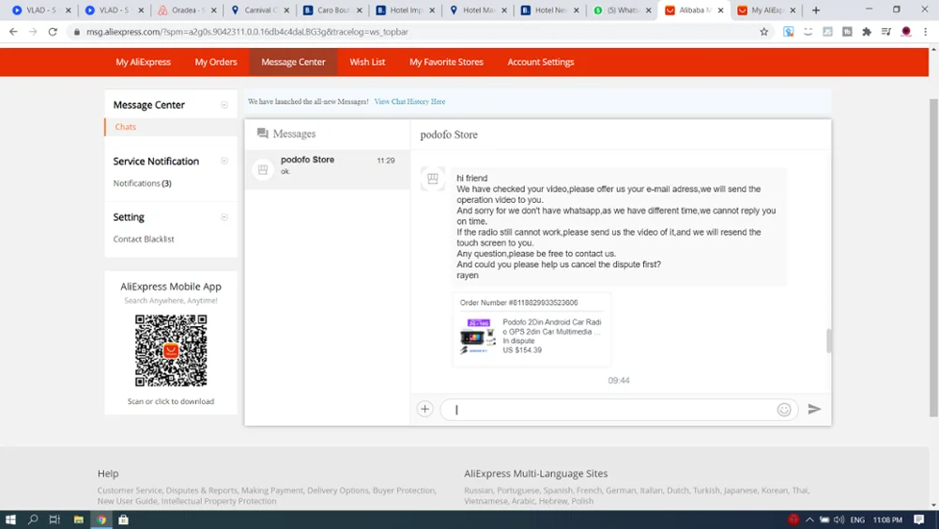The height and width of the screenshot is (529, 939).
Task: Open Microsoft Store from the taskbar
Action: pyautogui.click(x=123, y=520)
